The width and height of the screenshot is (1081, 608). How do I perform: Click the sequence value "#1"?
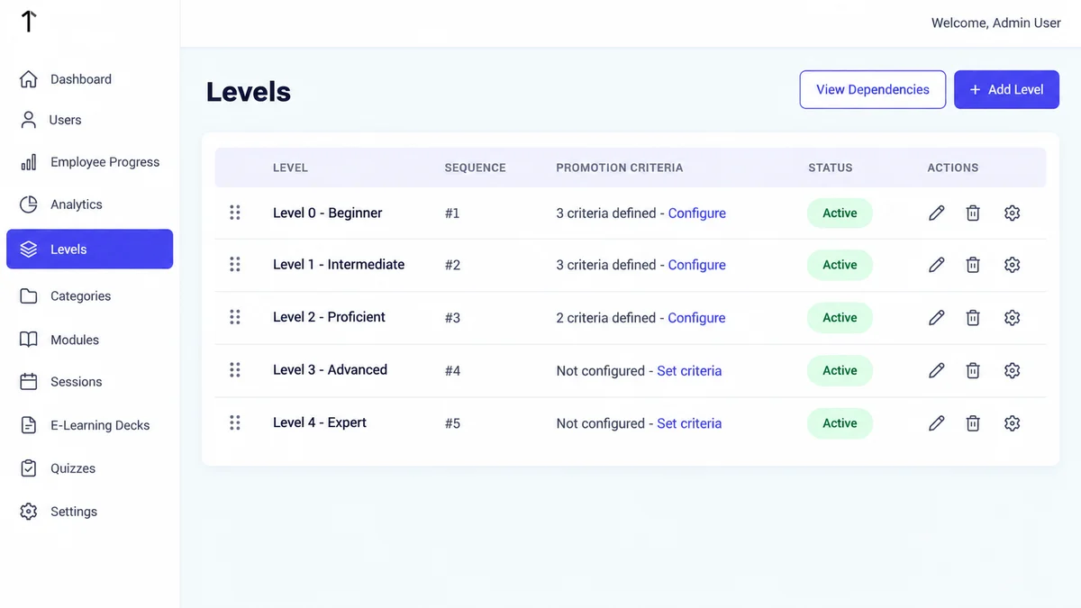tap(452, 213)
